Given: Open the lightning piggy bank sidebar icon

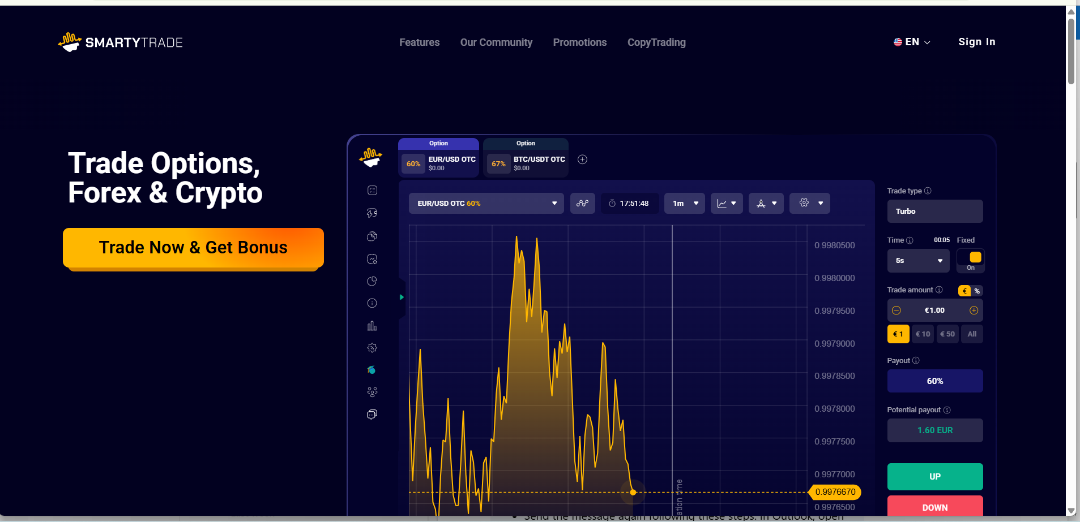Looking at the screenshot, I should 372,213.
